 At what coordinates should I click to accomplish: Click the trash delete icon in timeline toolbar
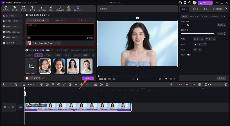[16, 85]
